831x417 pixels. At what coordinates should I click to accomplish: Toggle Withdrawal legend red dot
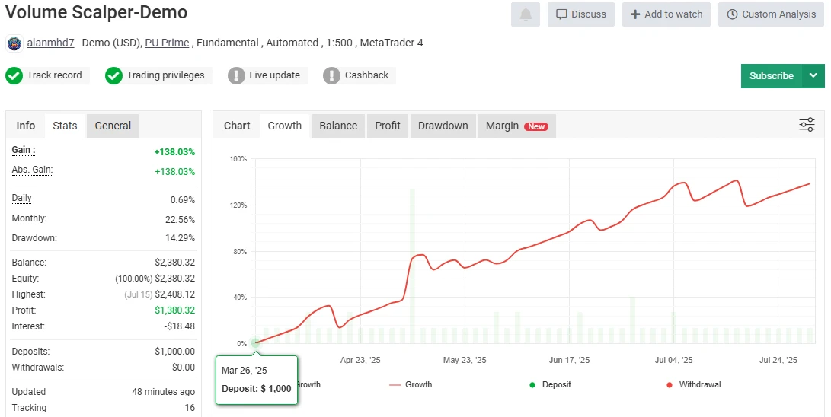point(670,385)
